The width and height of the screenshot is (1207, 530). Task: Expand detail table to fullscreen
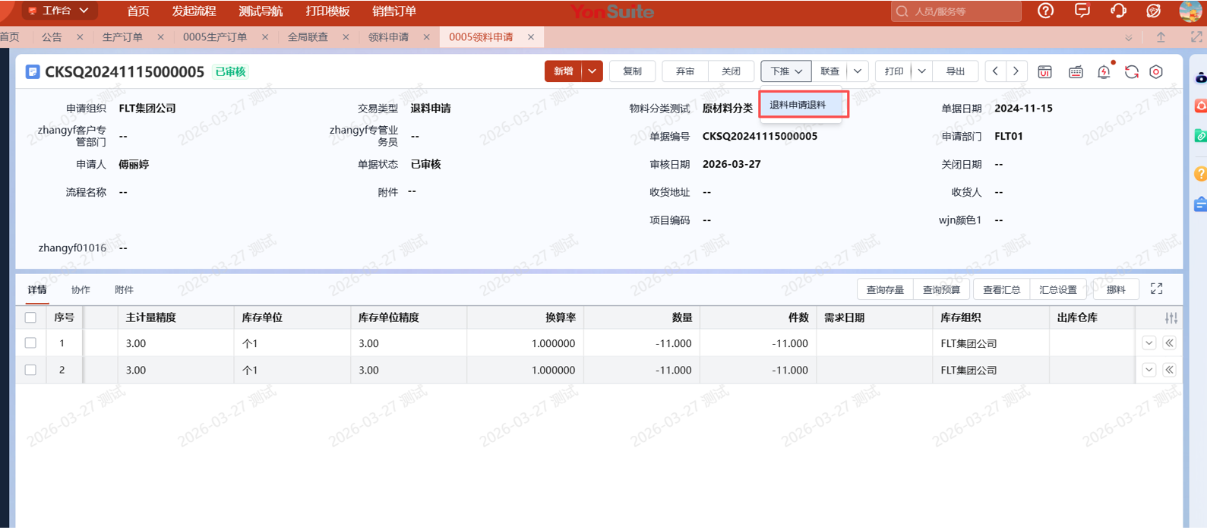point(1156,289)
